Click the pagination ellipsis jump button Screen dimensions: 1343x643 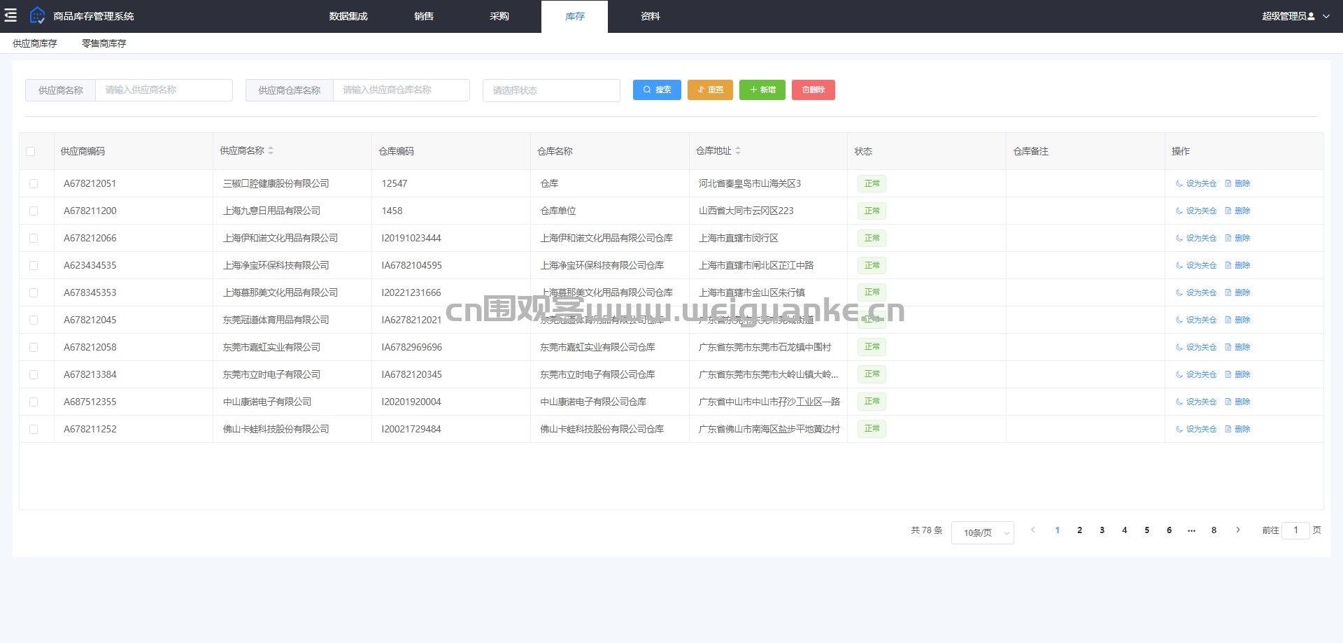pyautogui.click(x=1191, y=530)
